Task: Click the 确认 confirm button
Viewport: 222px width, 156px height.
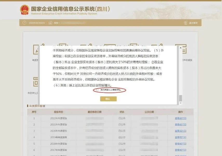Action: [108, 99]
